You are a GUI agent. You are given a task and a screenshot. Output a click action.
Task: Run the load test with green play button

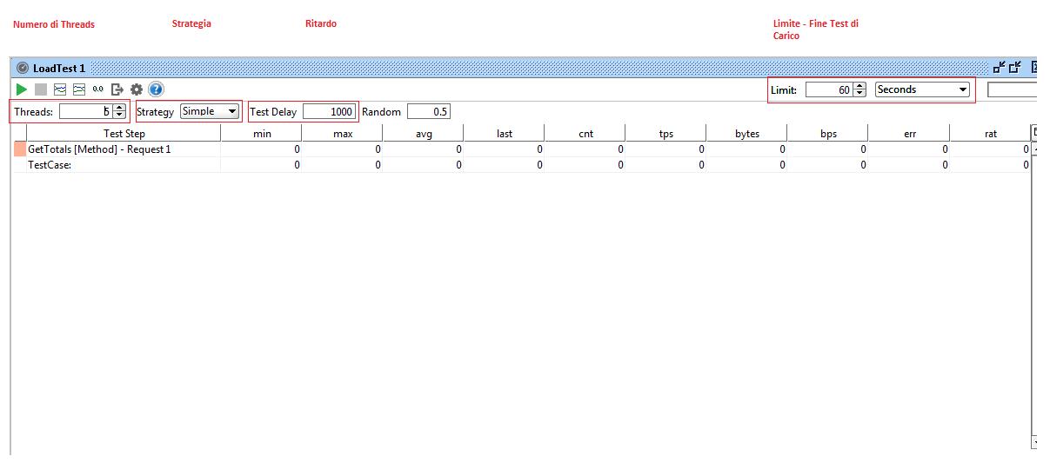tap(22, 89)
